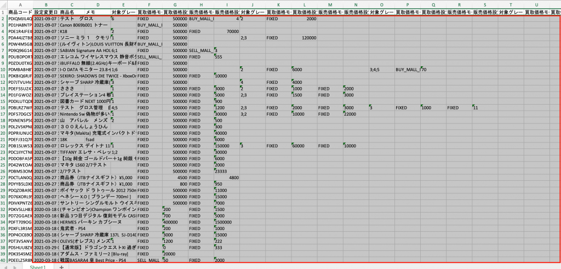This screenshot has height=269, width=561.
Task: Click the purchase price cell '4500'
Action: pos(175,178)
